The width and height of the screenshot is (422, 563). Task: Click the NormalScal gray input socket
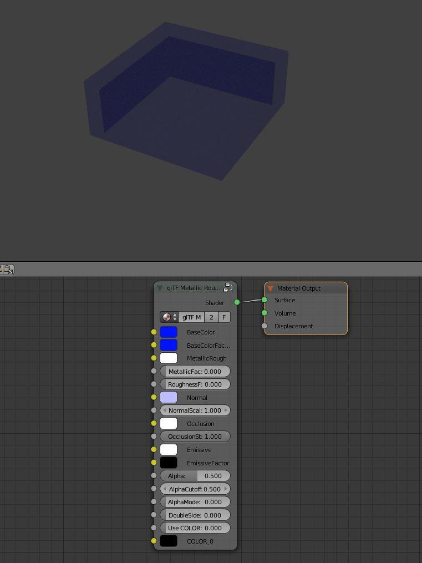pyautogui.click(x=154, y=410)
